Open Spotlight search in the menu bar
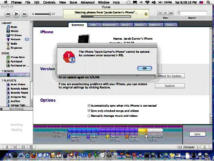 pos(208,2)
